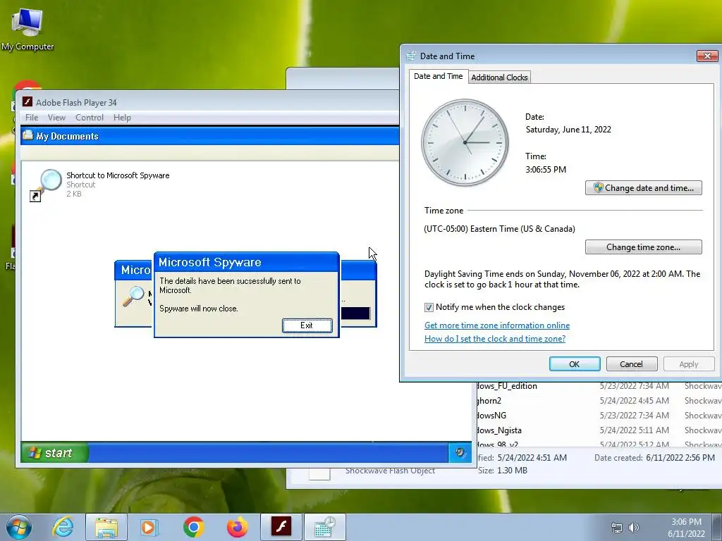
Task: Open Get more time zone information online
Action: (497, 325)
